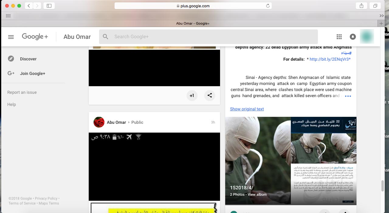Click the Safari sidebar toggle button
This screenshot has width=389, height=213.
[49, 6]
